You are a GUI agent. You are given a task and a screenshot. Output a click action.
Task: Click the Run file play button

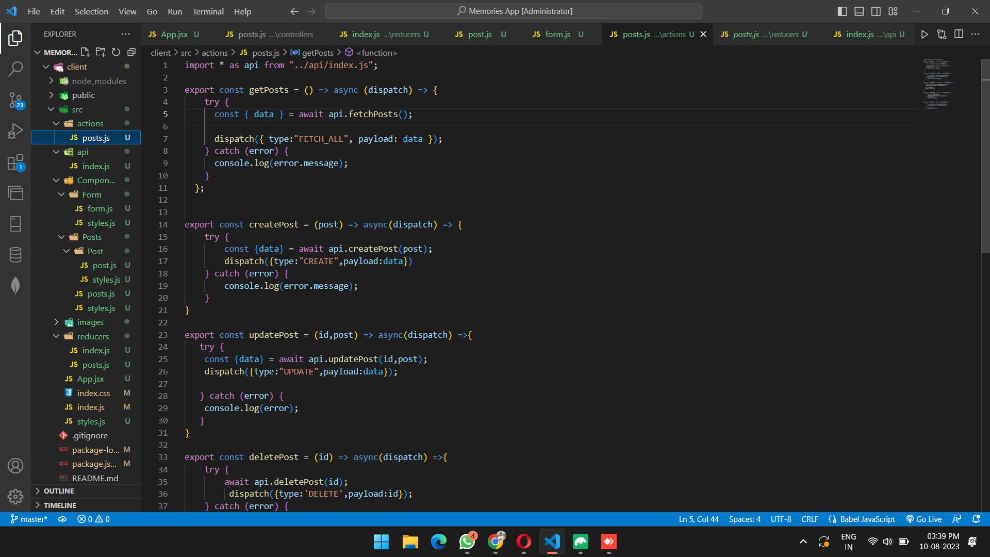[925, 34]
